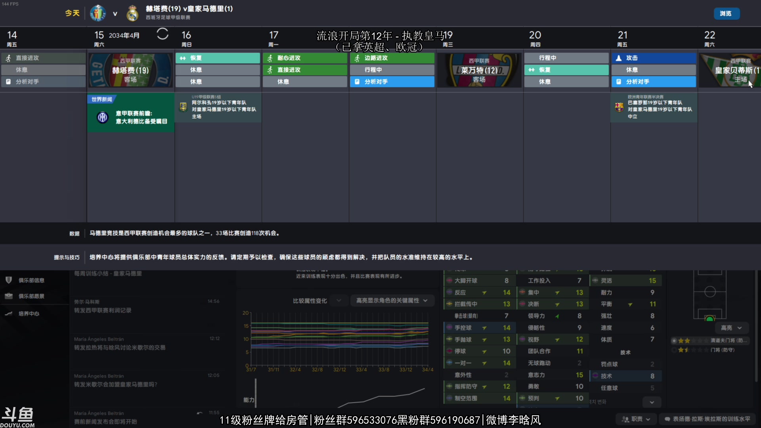Click the Barcelona U19 club badge
761x428 pixels.
coord(619,107)
